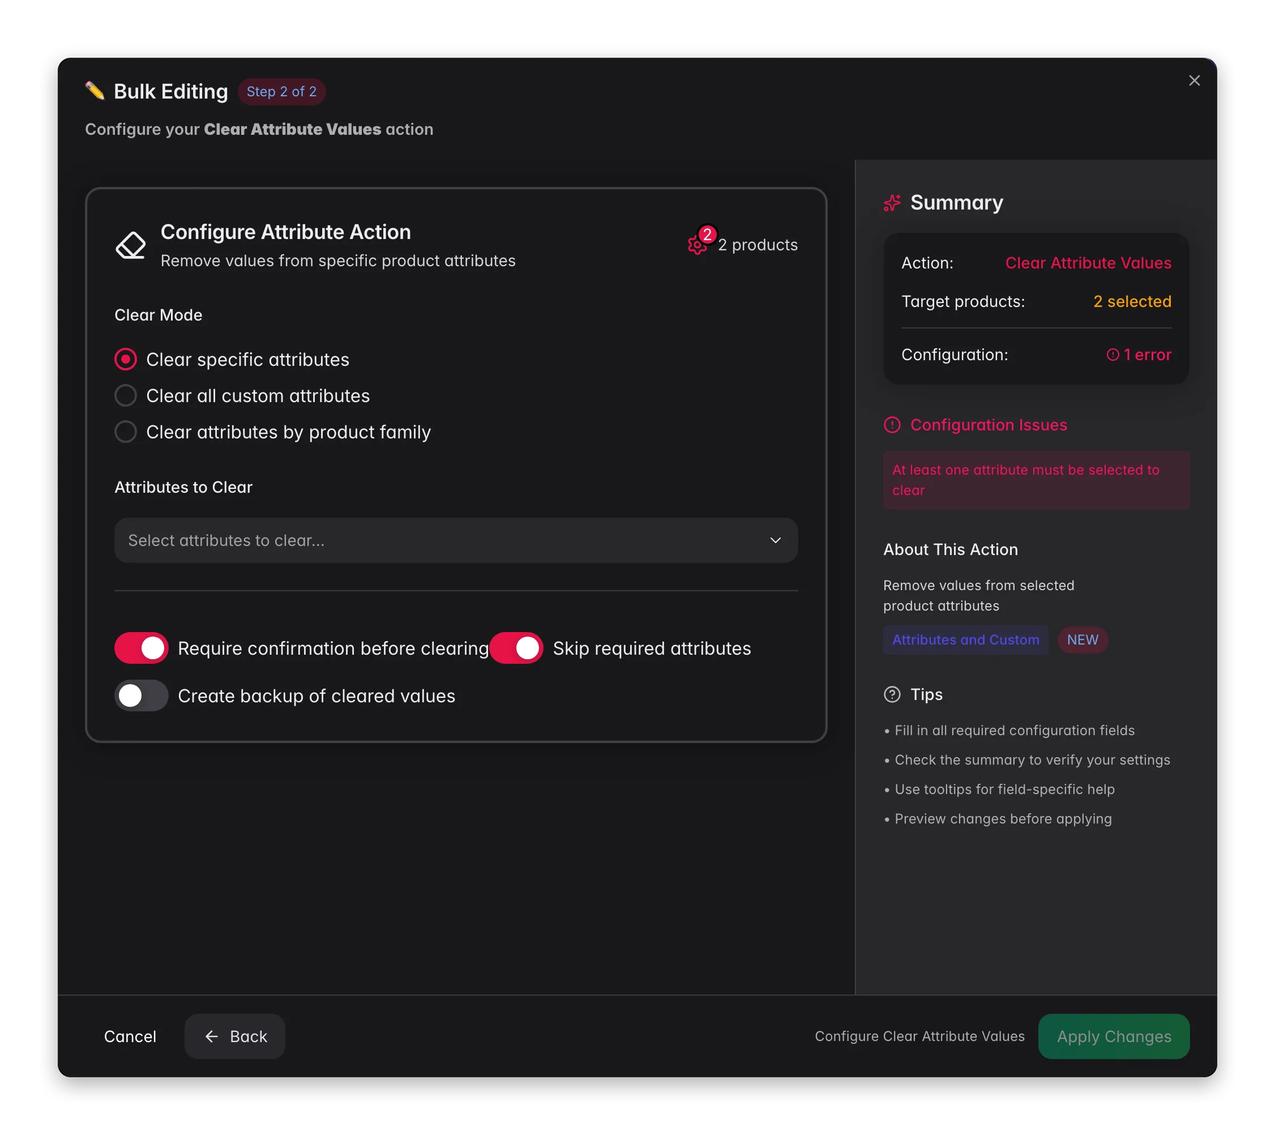This screenshot has width=1275, height=1135.
Task: Click the chevron in attributes dropdown
Action: click(x=775, y=540)
